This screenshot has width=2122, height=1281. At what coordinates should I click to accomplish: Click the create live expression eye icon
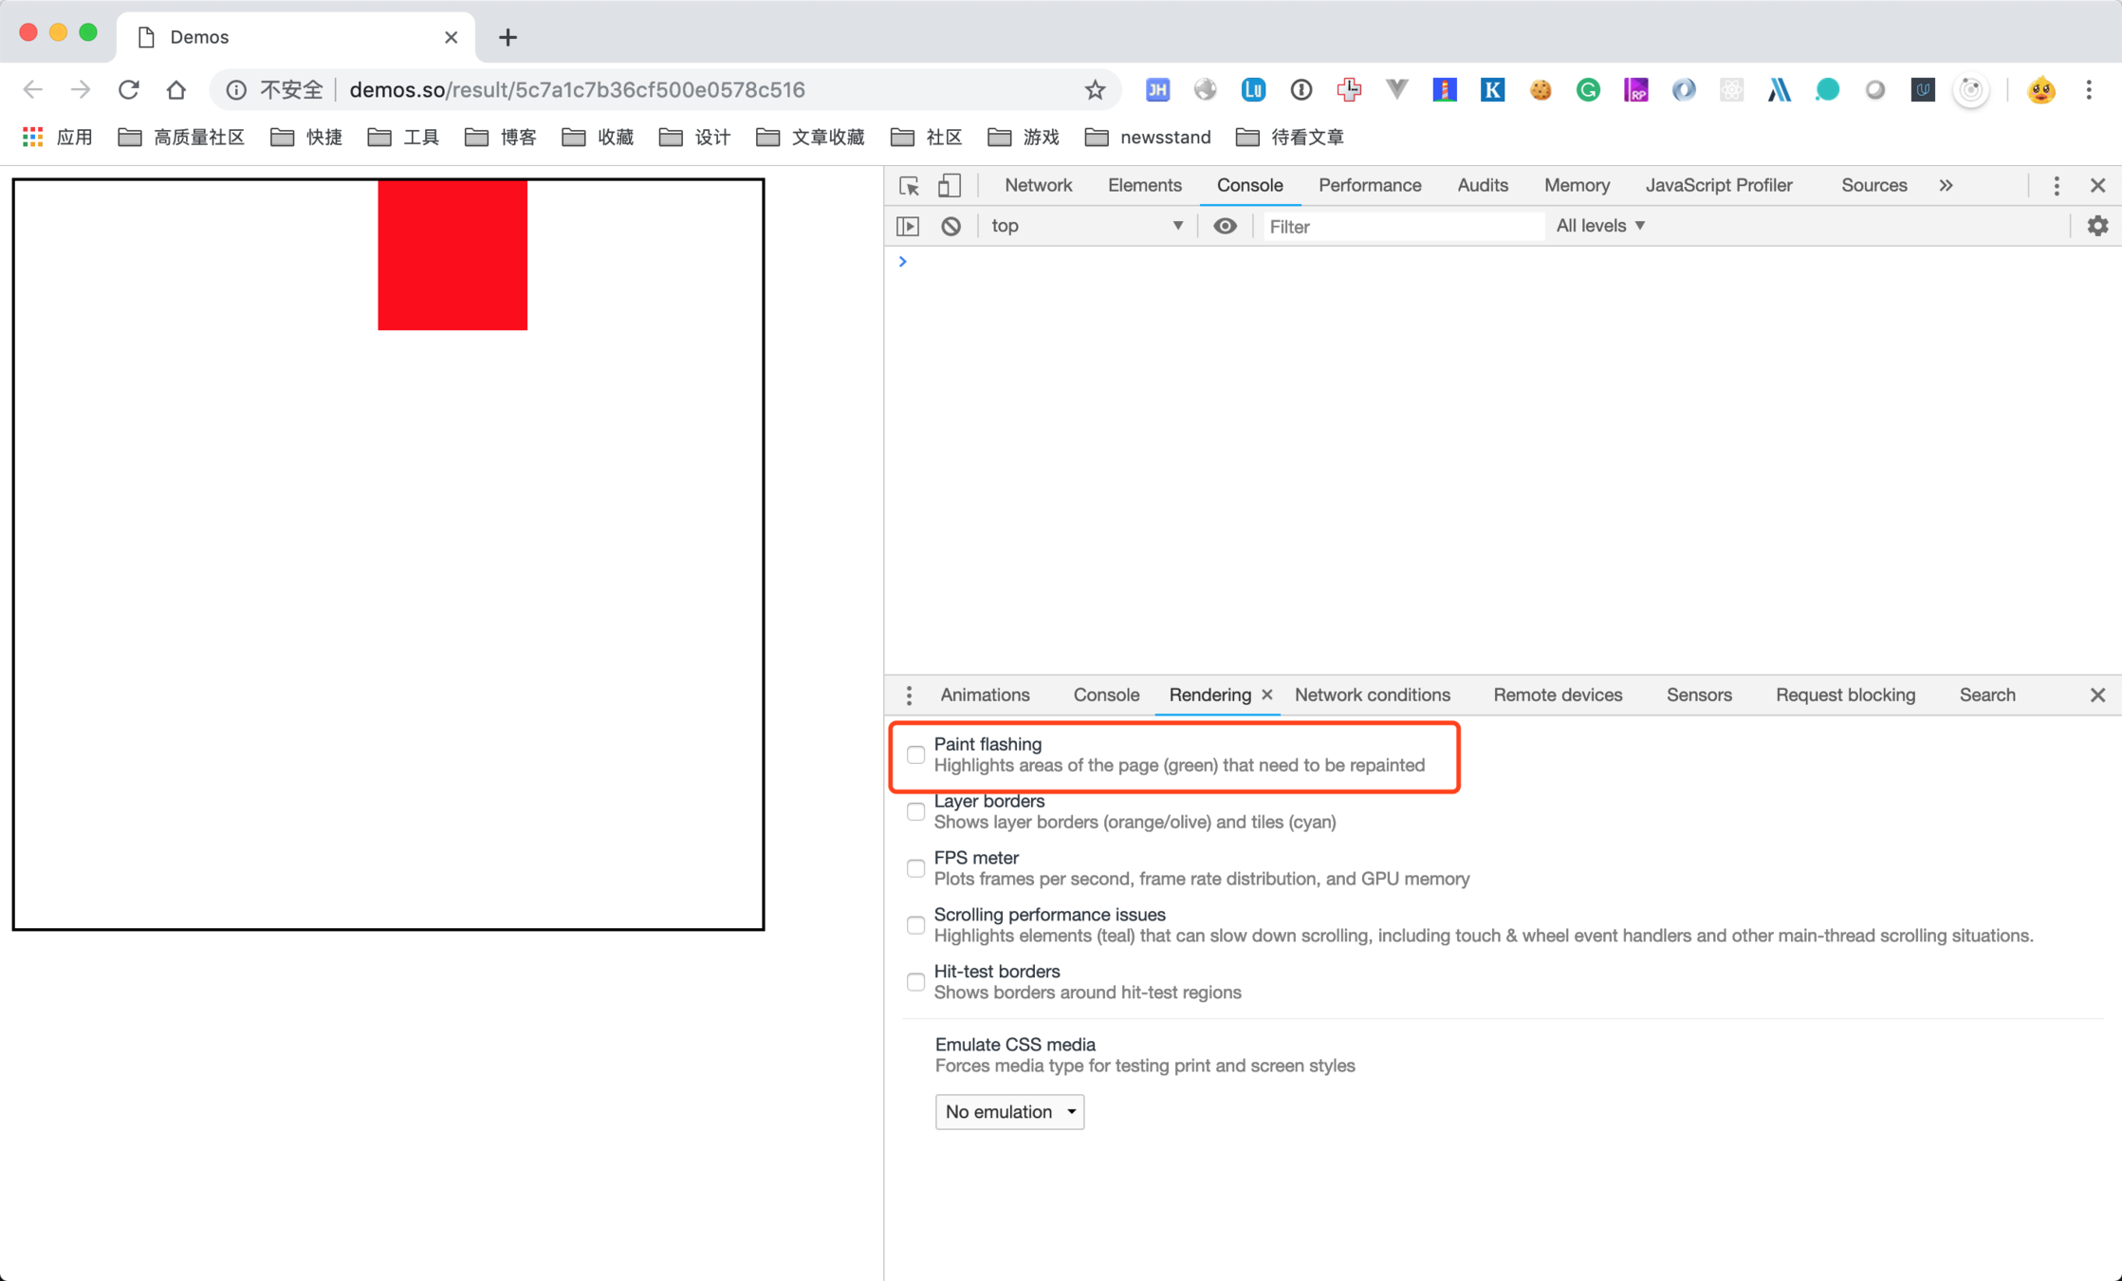tap(1225, 226)
